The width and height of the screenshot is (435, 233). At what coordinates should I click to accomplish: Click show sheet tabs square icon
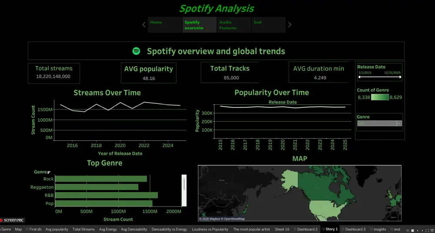click(412, 230)
